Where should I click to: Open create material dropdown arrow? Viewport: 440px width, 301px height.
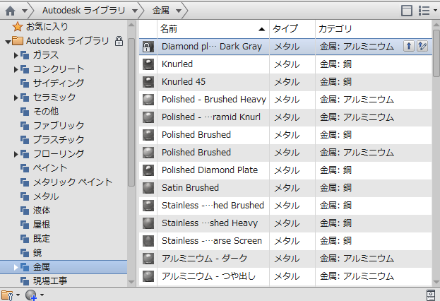coord(42,295)
